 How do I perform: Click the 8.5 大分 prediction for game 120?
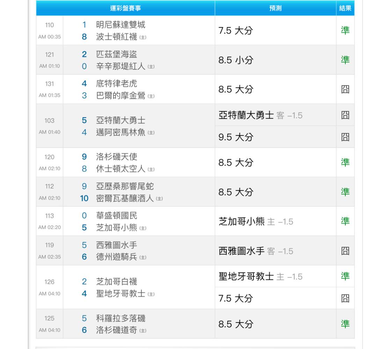(x=236, y=163)
